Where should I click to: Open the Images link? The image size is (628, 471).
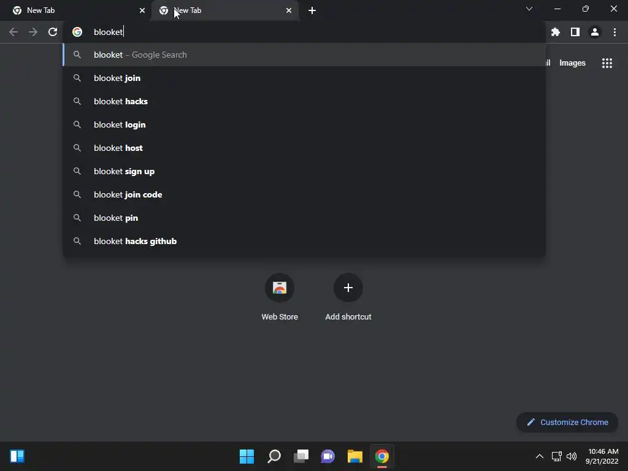pyautogui.click(x=572, y=63)
